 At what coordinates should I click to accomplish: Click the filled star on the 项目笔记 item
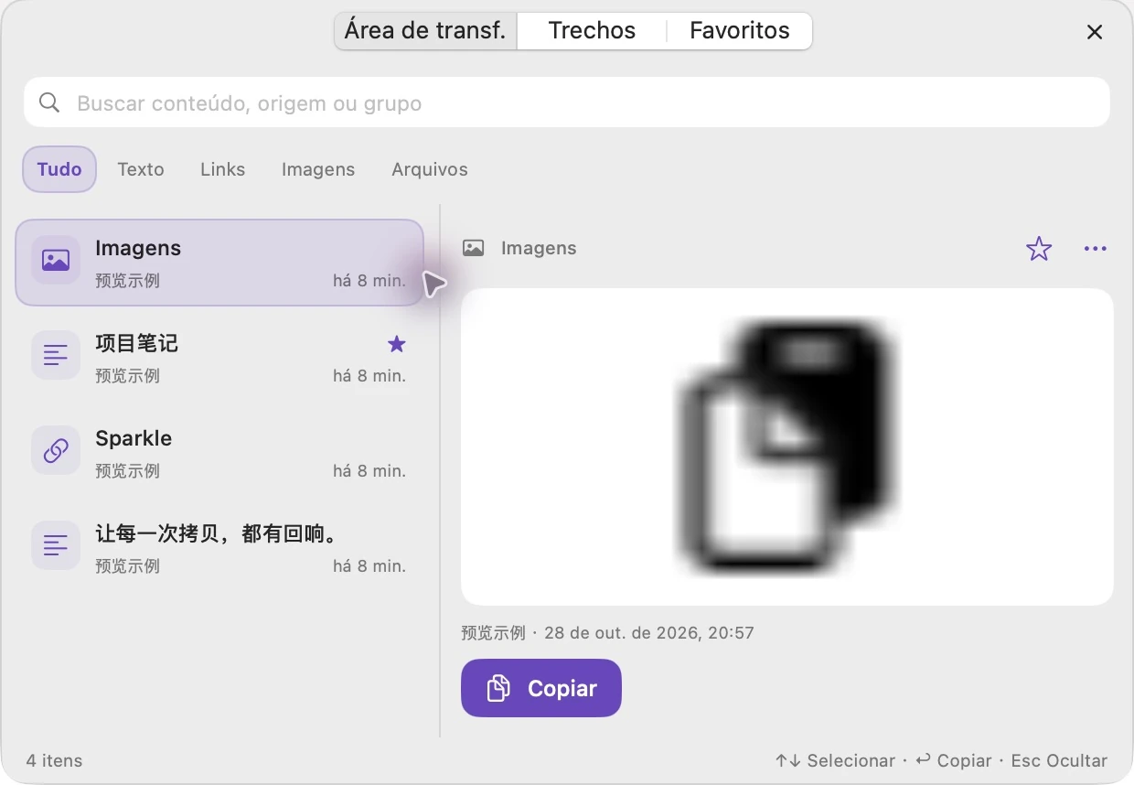tap(396, 344)
